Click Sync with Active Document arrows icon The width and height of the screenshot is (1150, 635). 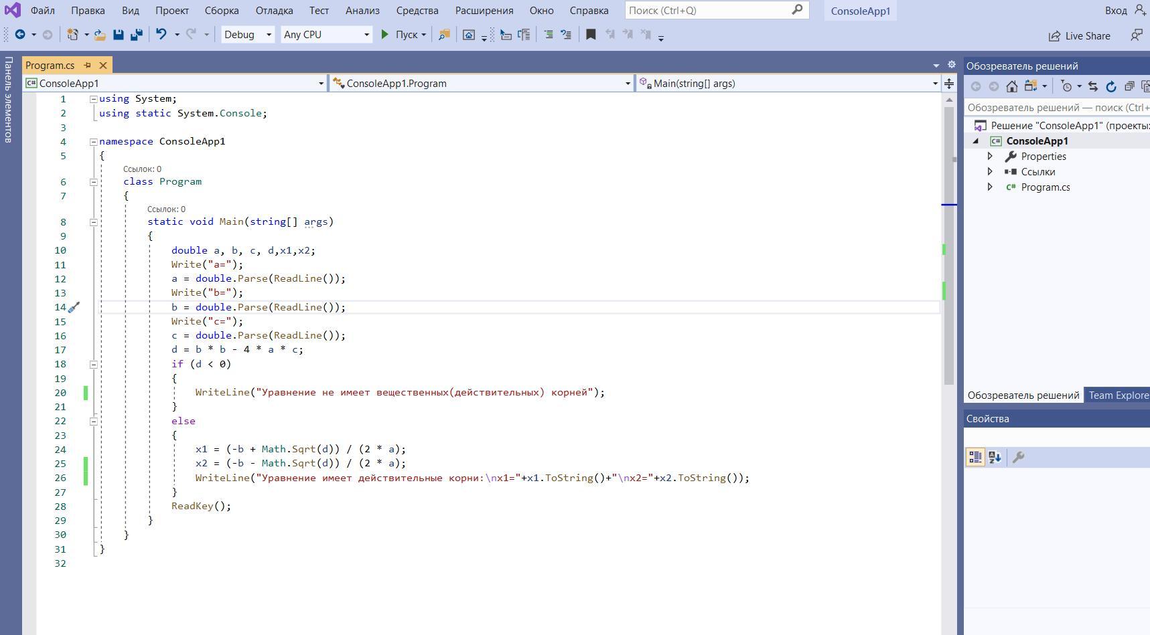click(1093, 86)
